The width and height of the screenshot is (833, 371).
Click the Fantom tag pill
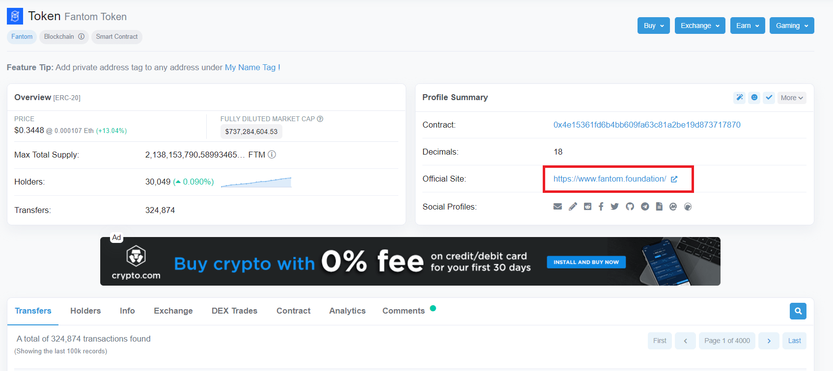click(22, 37)
